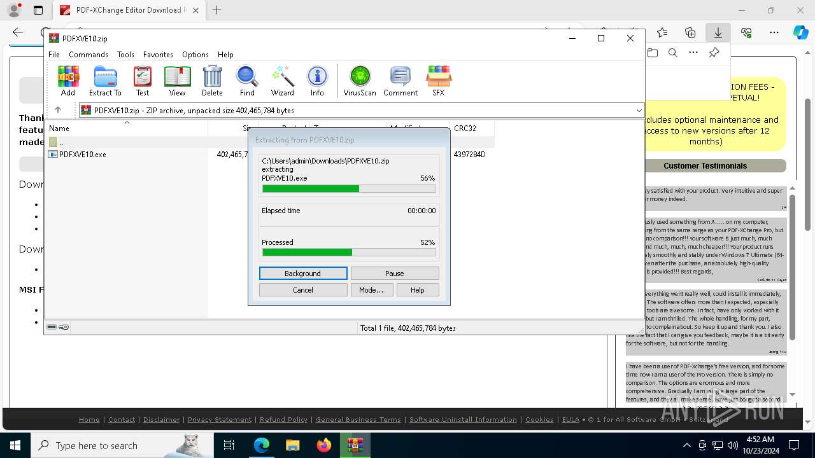
Task: Open the File menu in WinRAR
Action: tap(54, 55)
